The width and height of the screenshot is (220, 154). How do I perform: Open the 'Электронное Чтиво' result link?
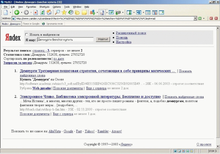pos(90,96)
